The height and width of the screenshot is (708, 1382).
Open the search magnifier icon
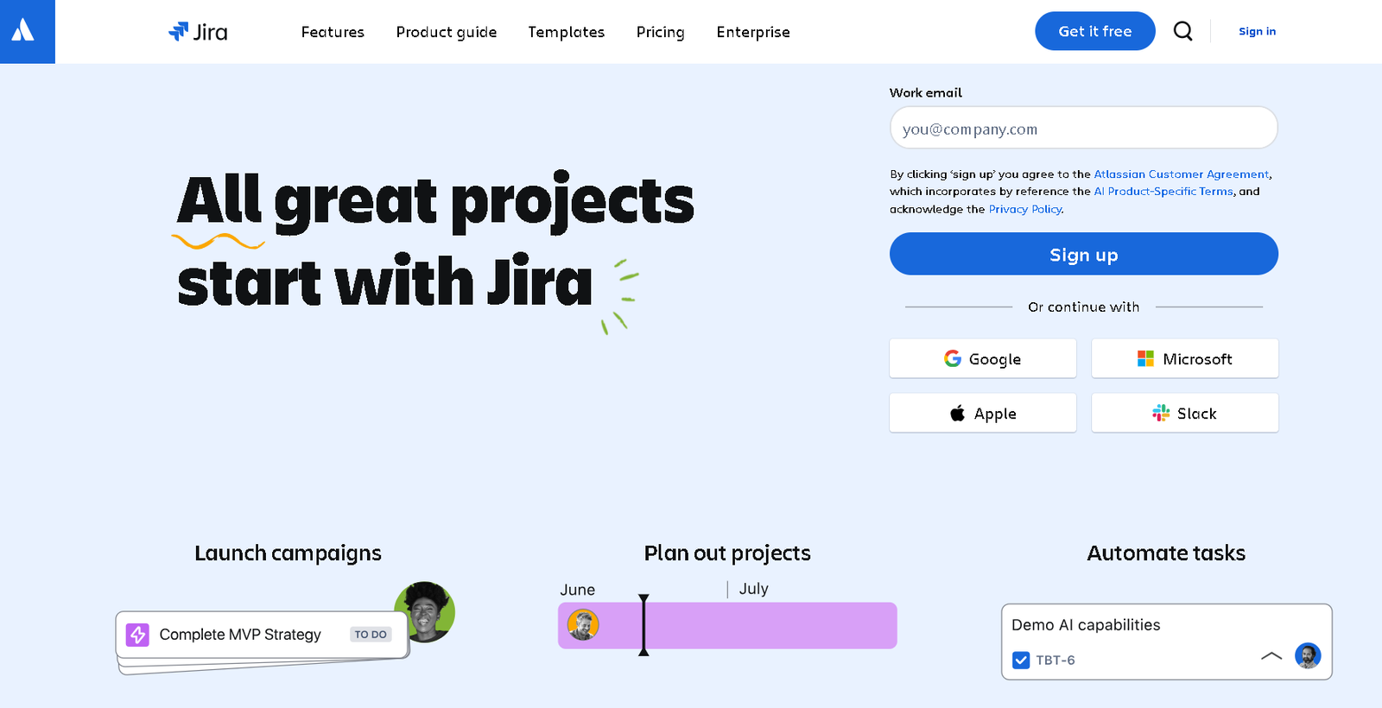pos(1182,31)
